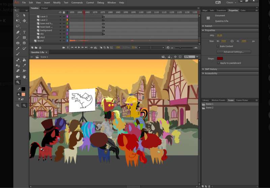Click the Delete layer trash icon

pyautogui.click(x=40, y=48)
